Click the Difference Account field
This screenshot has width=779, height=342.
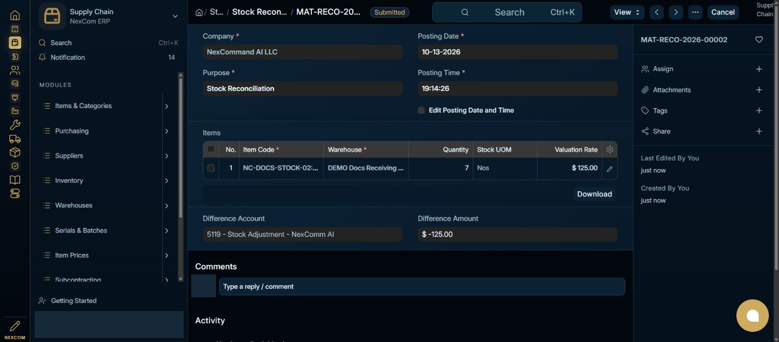coord(302,234)
